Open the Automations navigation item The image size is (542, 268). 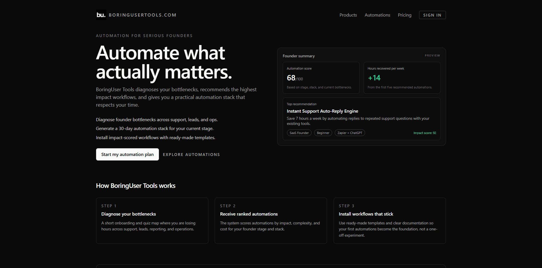(x=377, y=15)
